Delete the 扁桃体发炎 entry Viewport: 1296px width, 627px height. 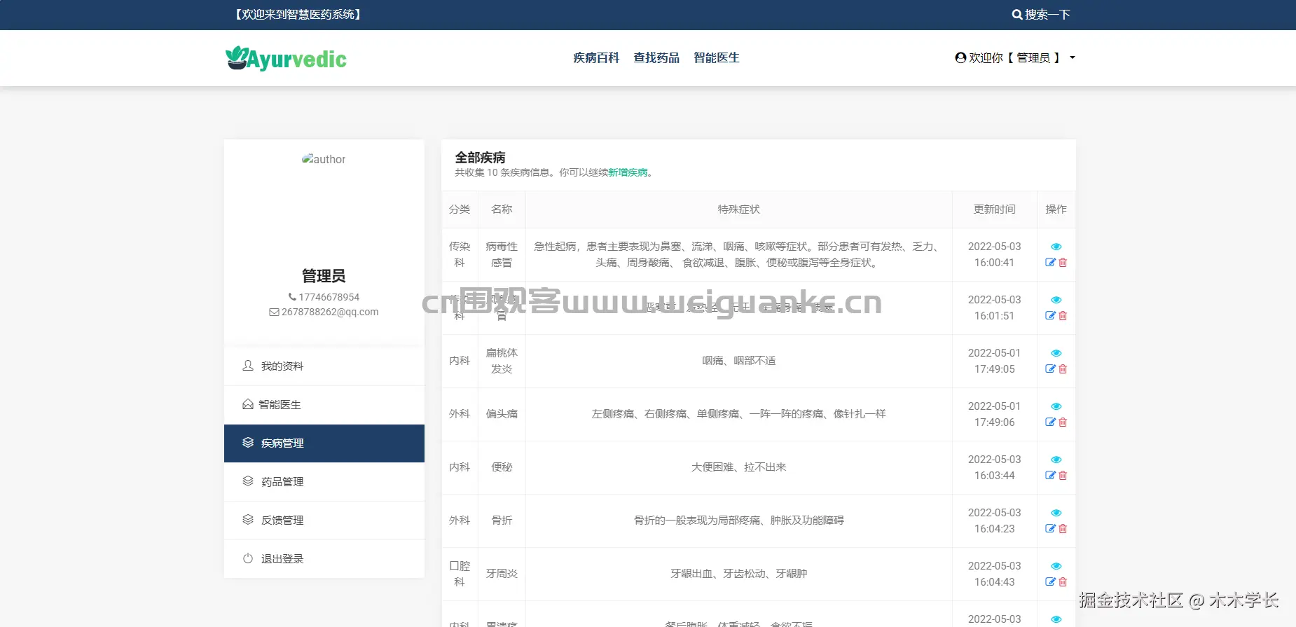pyautogui.click(x=1063, y=368)
